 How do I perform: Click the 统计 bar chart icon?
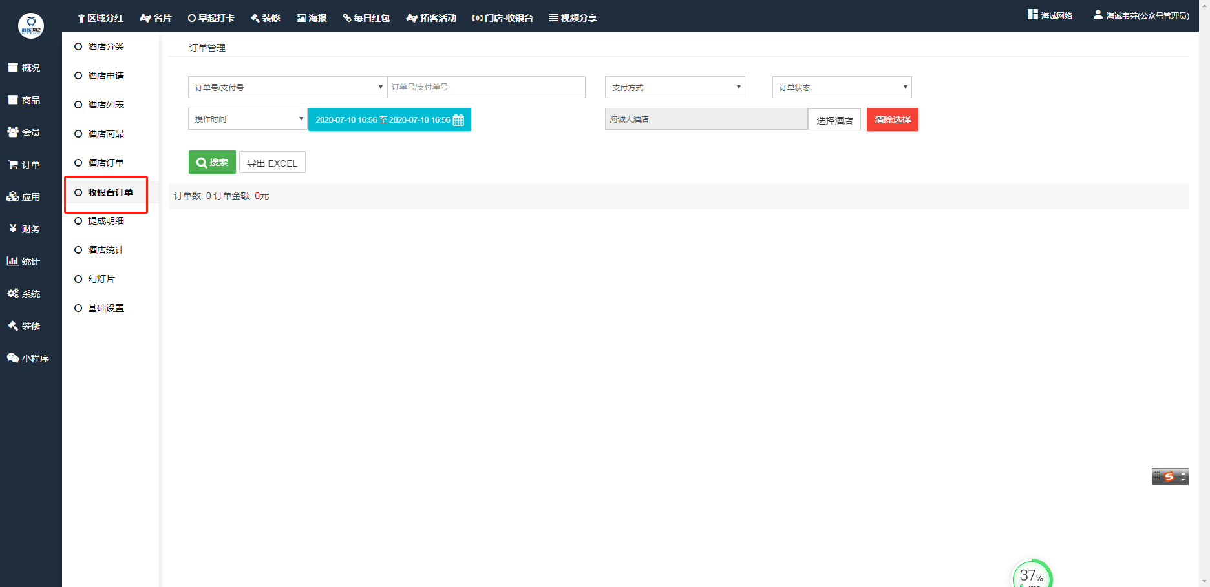(12, 261)
